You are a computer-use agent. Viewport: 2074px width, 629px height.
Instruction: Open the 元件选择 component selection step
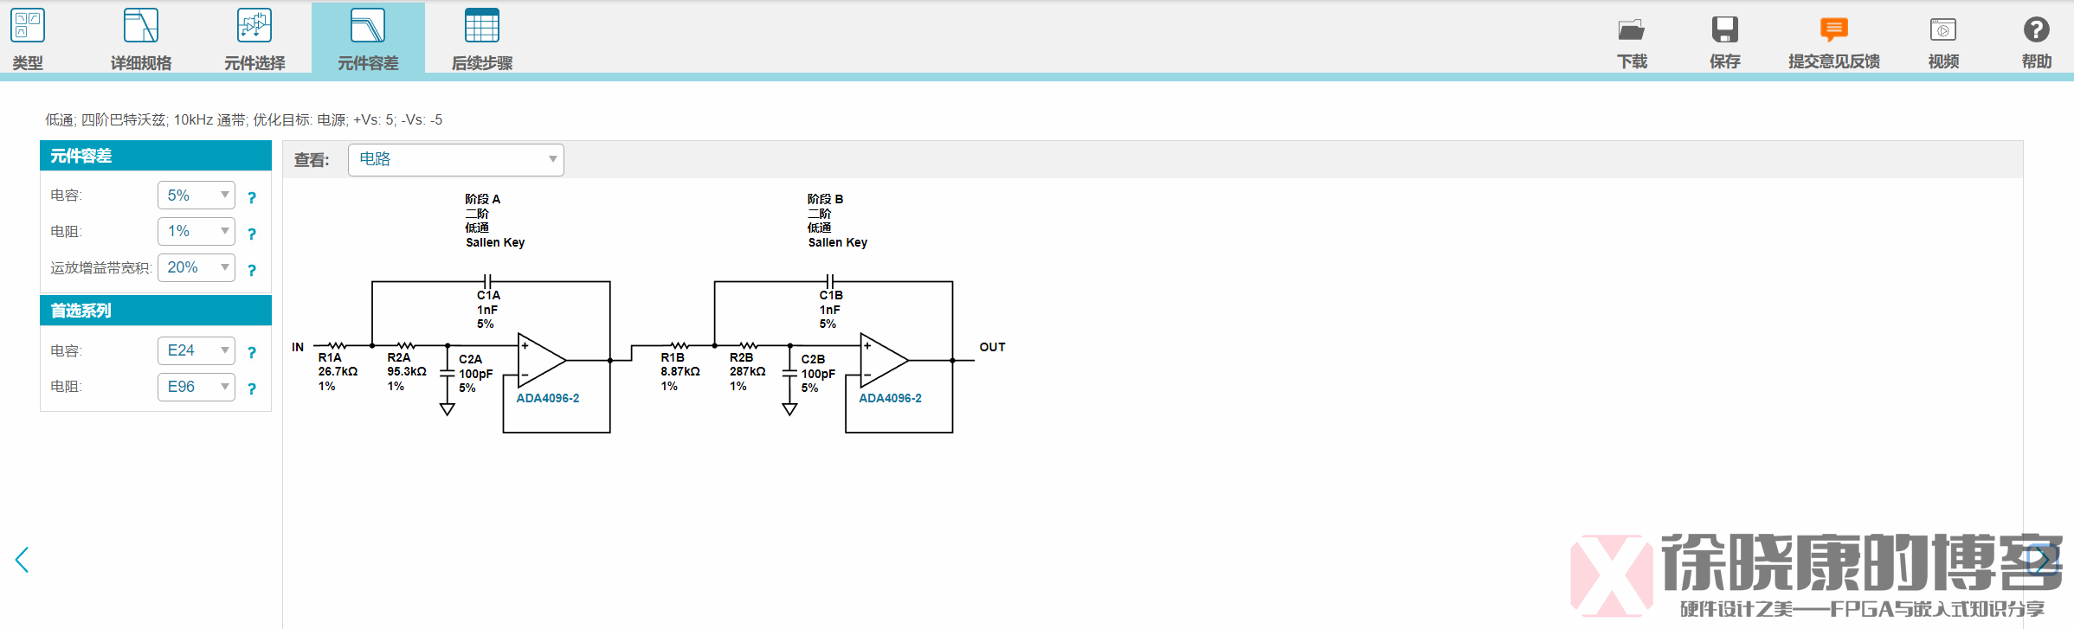[254, 39]
